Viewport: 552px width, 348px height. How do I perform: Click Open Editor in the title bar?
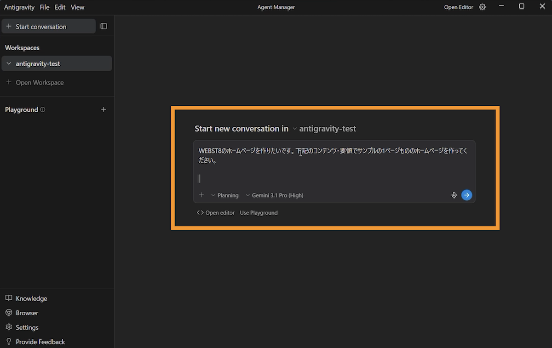pyautogui.click(x=458, y=7)
